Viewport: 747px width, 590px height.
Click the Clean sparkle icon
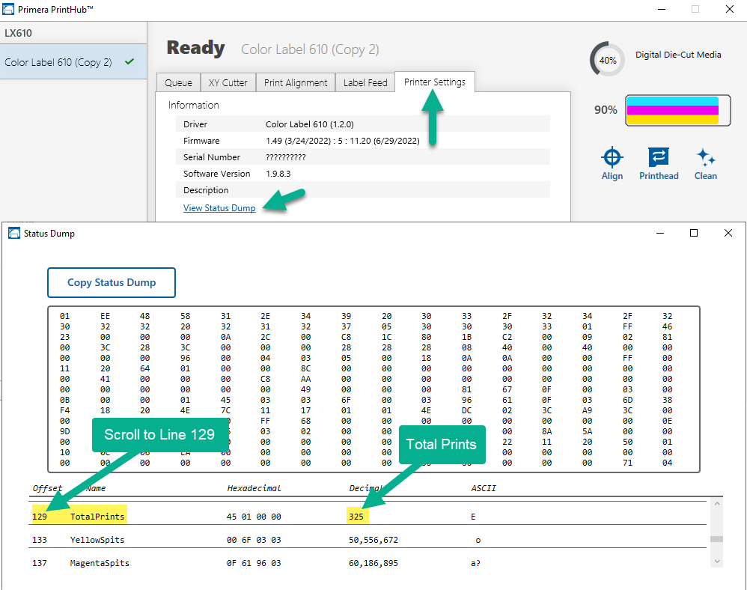point(706,156)
